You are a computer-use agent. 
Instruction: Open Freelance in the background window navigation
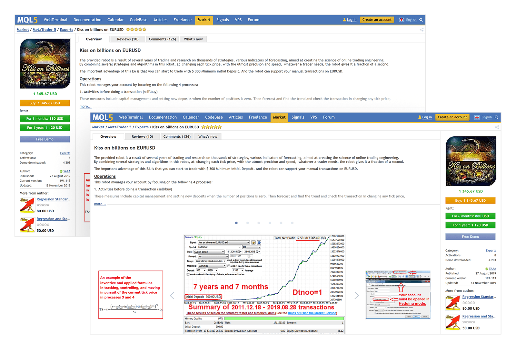183,20
